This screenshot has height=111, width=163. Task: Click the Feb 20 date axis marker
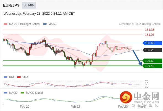(x=25, y=107)
